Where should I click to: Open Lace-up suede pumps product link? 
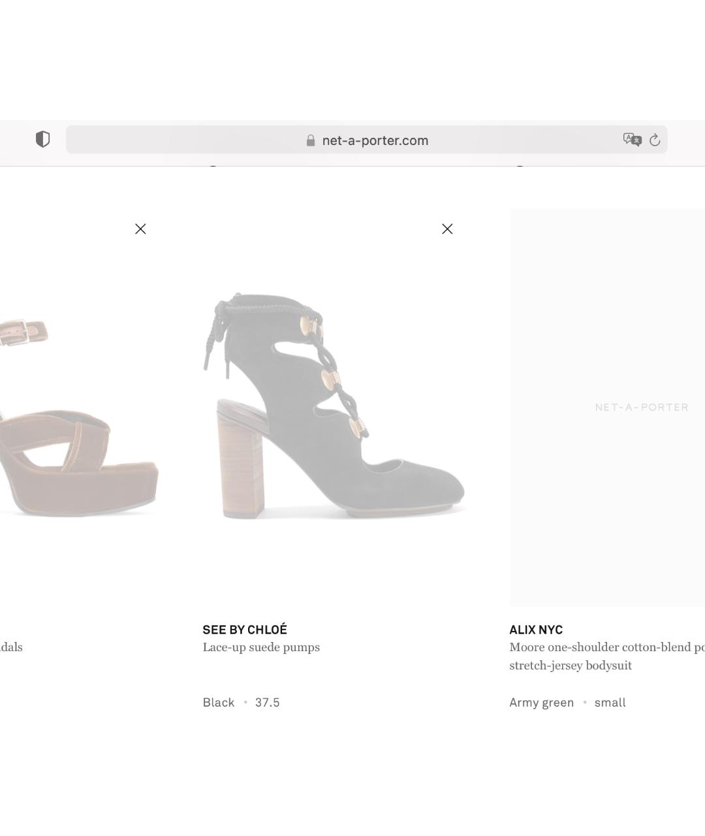coord(261,647)
